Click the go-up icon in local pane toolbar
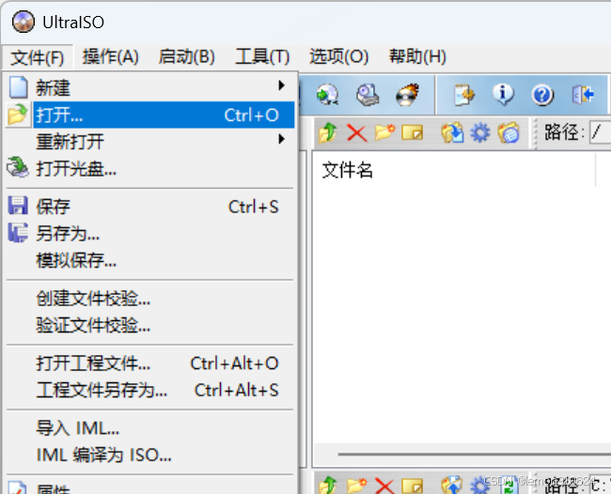The image size is (611, 494). tap(328, 485)
